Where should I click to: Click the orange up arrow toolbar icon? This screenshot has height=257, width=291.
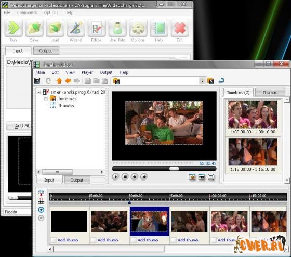tap(59, 81)
